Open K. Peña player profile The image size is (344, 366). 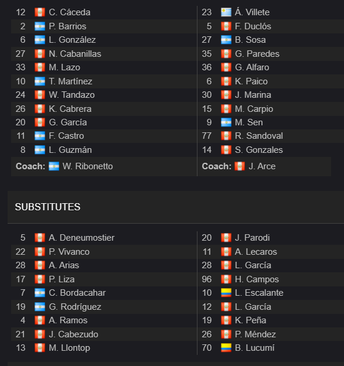pyautogui.click(x=250, y=320)
